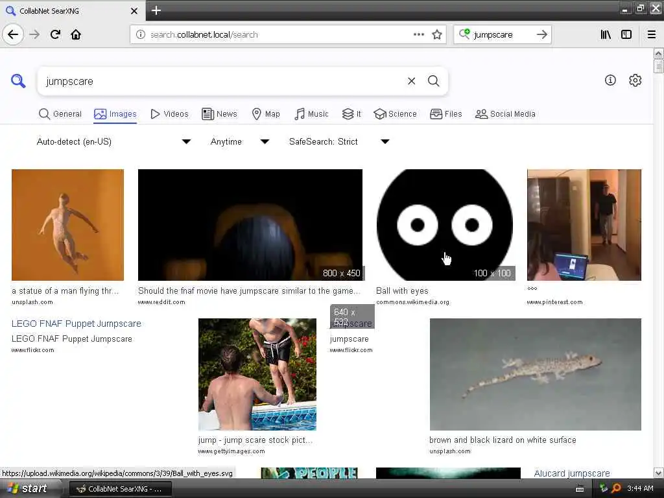The height and width of the screenshot is (498, 664).
Task: Open the pinterest hallway man thumbnail
Action: [x=584, y=225]
